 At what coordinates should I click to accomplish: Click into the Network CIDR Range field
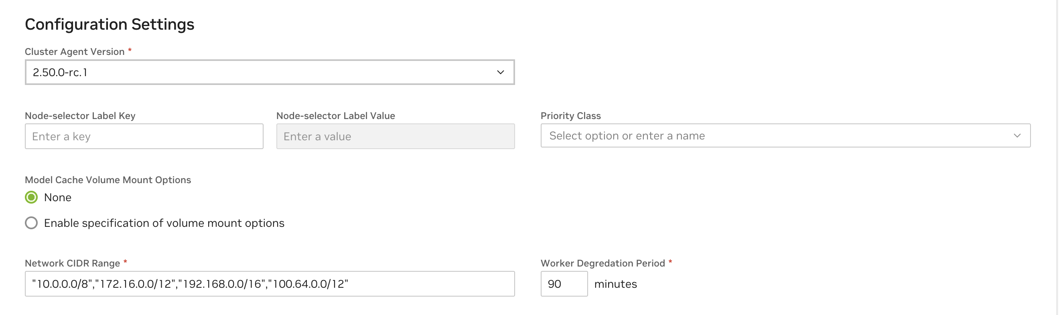point(269,284)
